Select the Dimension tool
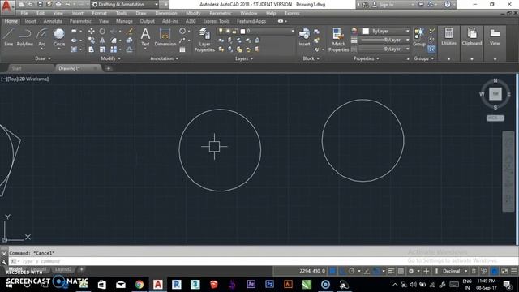 (165, 37)
